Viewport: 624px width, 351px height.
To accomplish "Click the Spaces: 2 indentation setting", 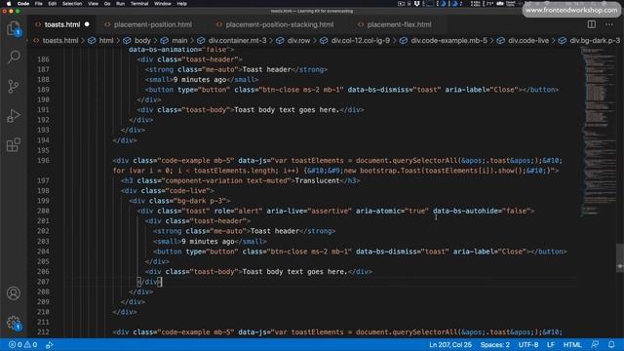I will [x=494, y=344].
